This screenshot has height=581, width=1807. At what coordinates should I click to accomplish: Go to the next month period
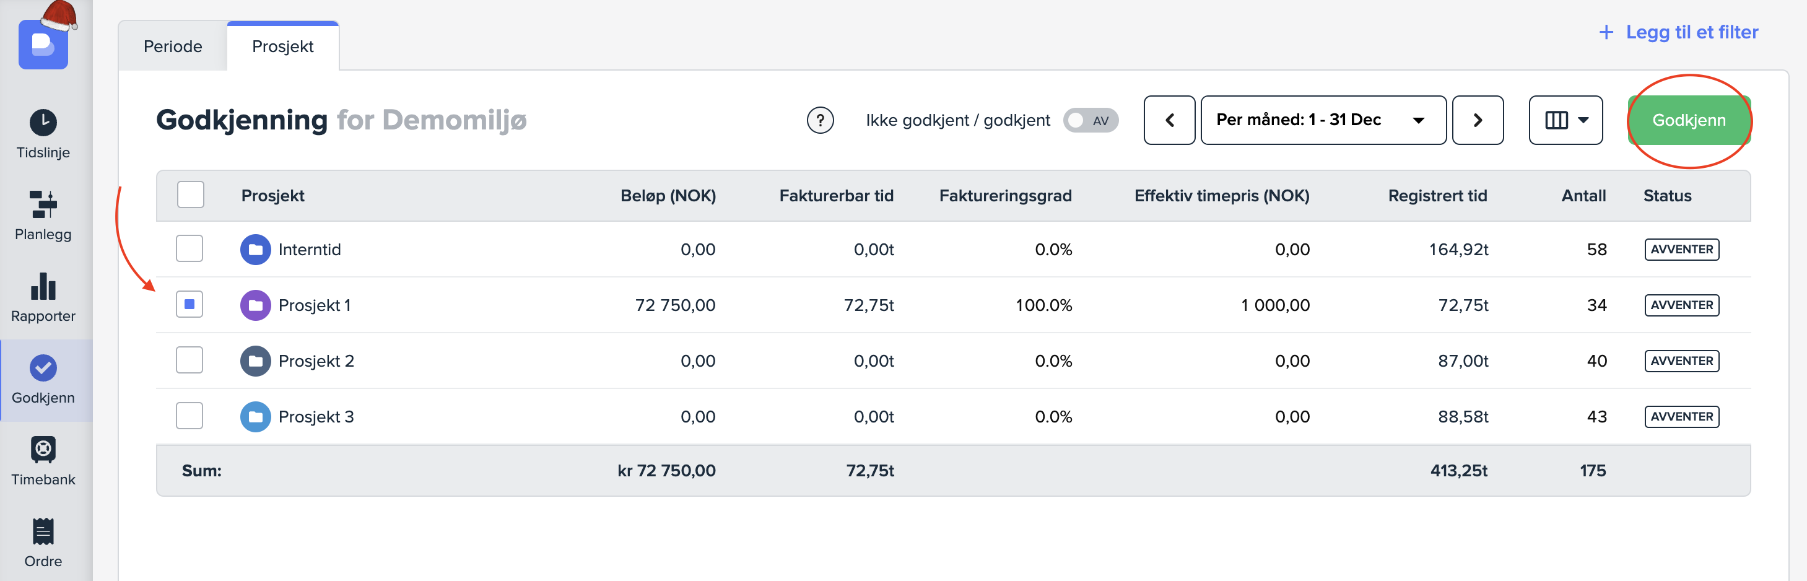pyautogui.click(x=1478, y=120)
